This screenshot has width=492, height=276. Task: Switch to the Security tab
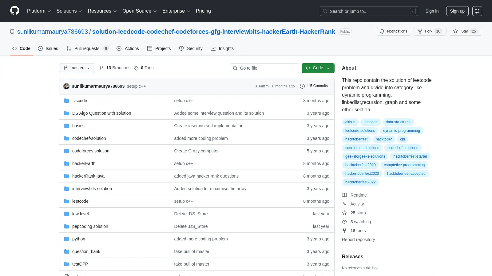pyautogui.click(x=191, y=48)
